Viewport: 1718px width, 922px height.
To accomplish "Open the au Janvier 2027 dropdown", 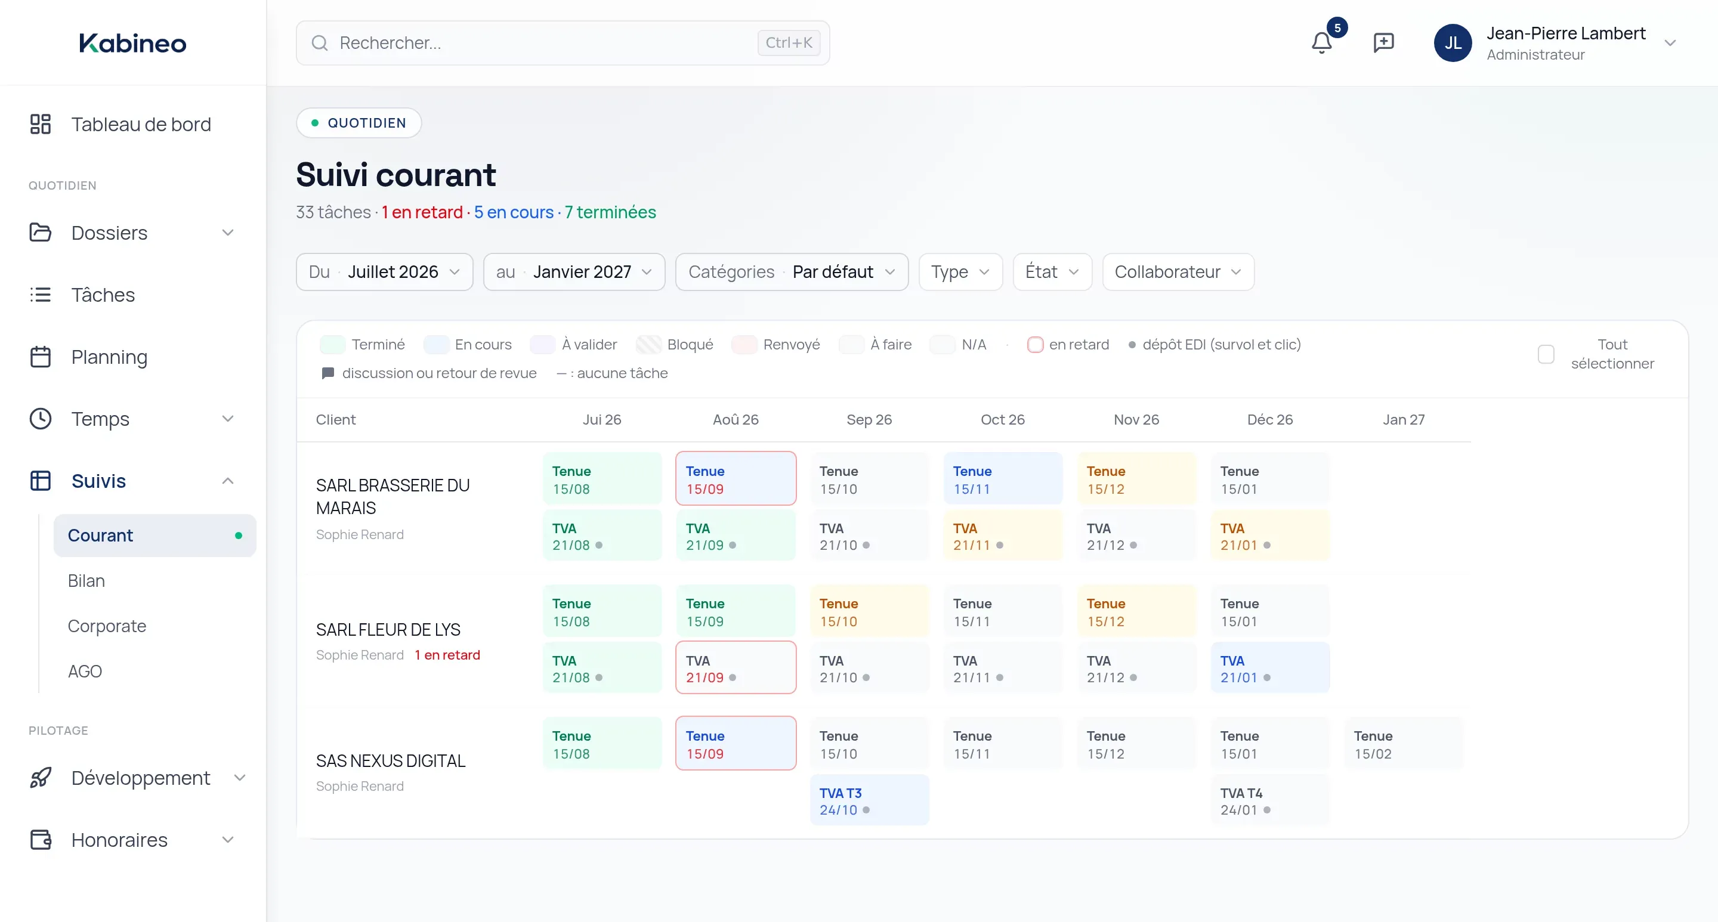I will tap(574, 272).
